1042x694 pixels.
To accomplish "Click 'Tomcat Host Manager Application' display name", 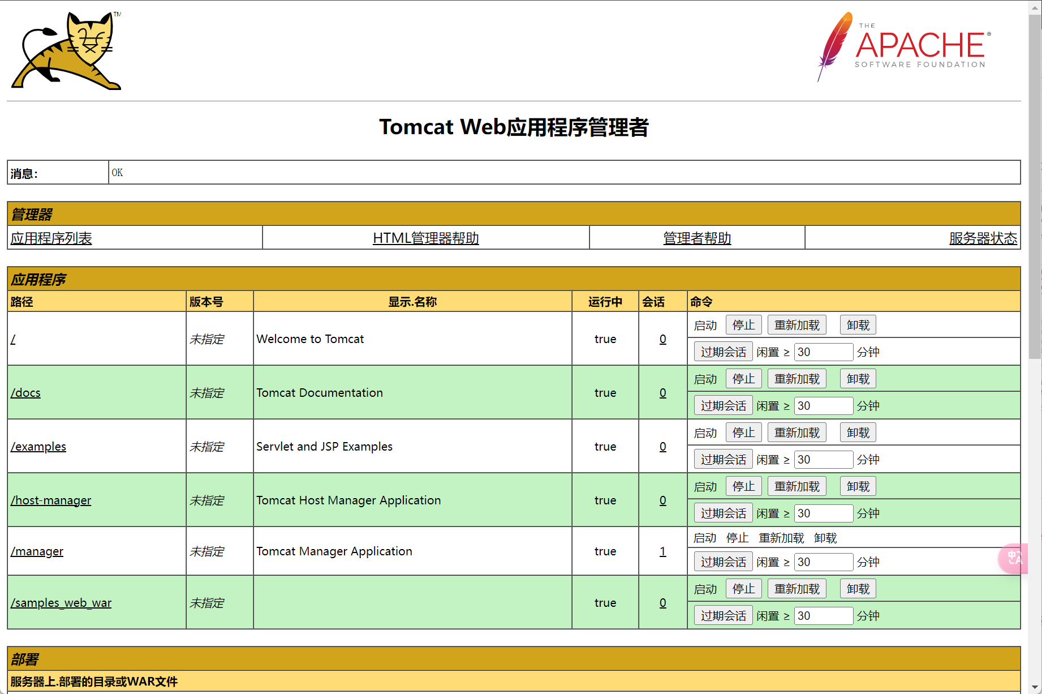I will pyautogui.click(x=348, y=500).
